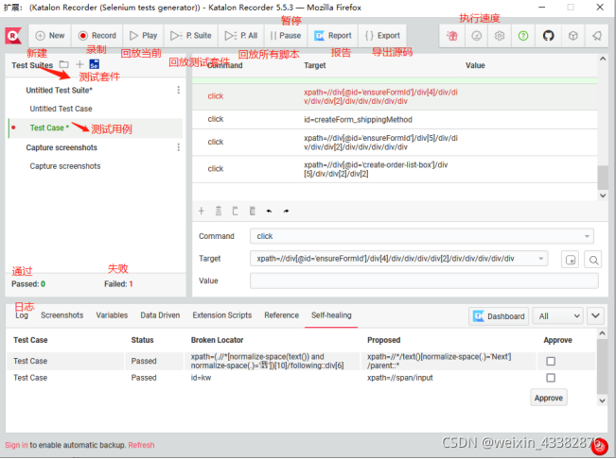Click the last toolbar icon after cube
616x459 pixels.
tap(597, 36)
